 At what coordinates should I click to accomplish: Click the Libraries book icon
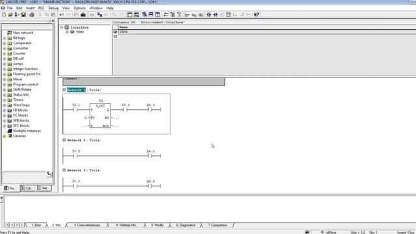(10, 136)
